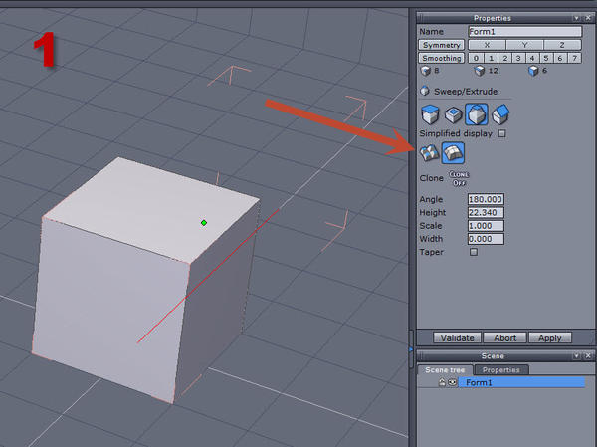597x447 pixels.
Task: Toggle Form1 visibility eye icon
Action: pos(452,382)
